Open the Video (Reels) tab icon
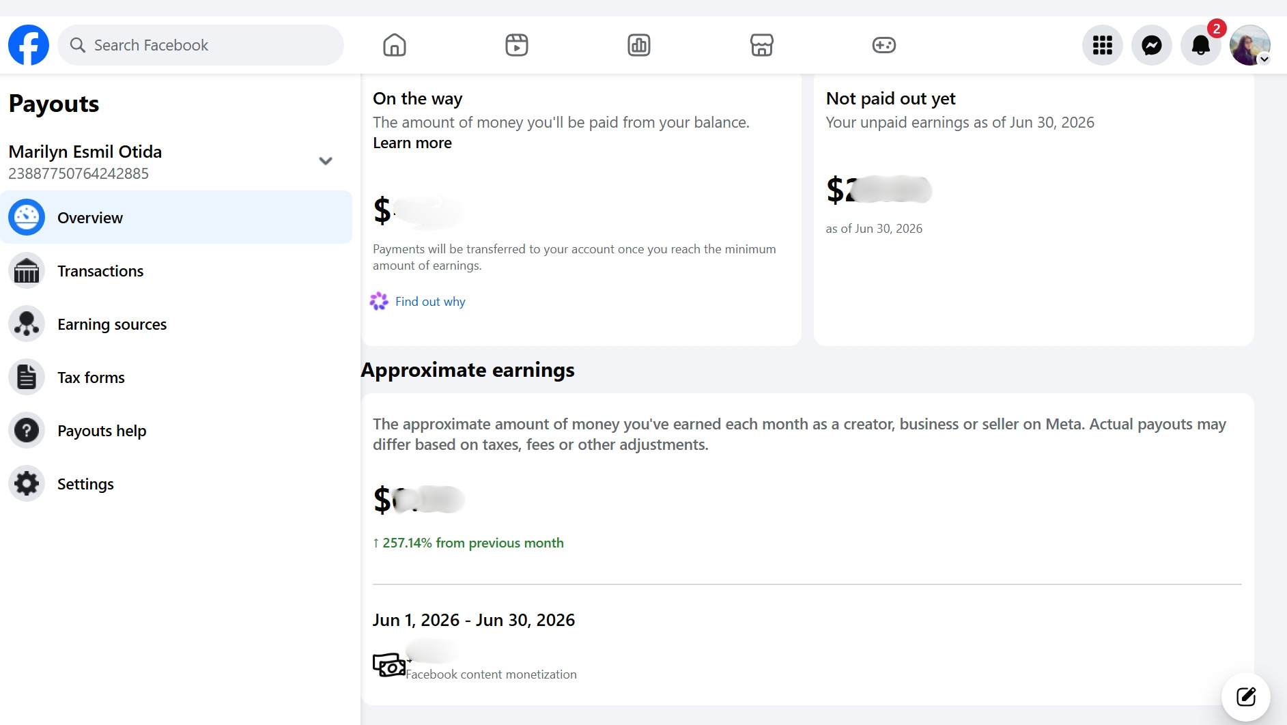Image resolution: width=1287 pixels, height=725 pixels. [517, 45]
